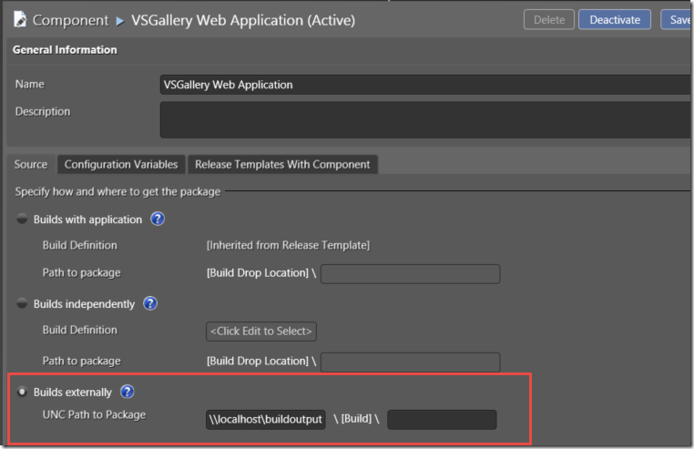Click the Save button
Viewport: 694px width, 449px height.
point(677,19)
